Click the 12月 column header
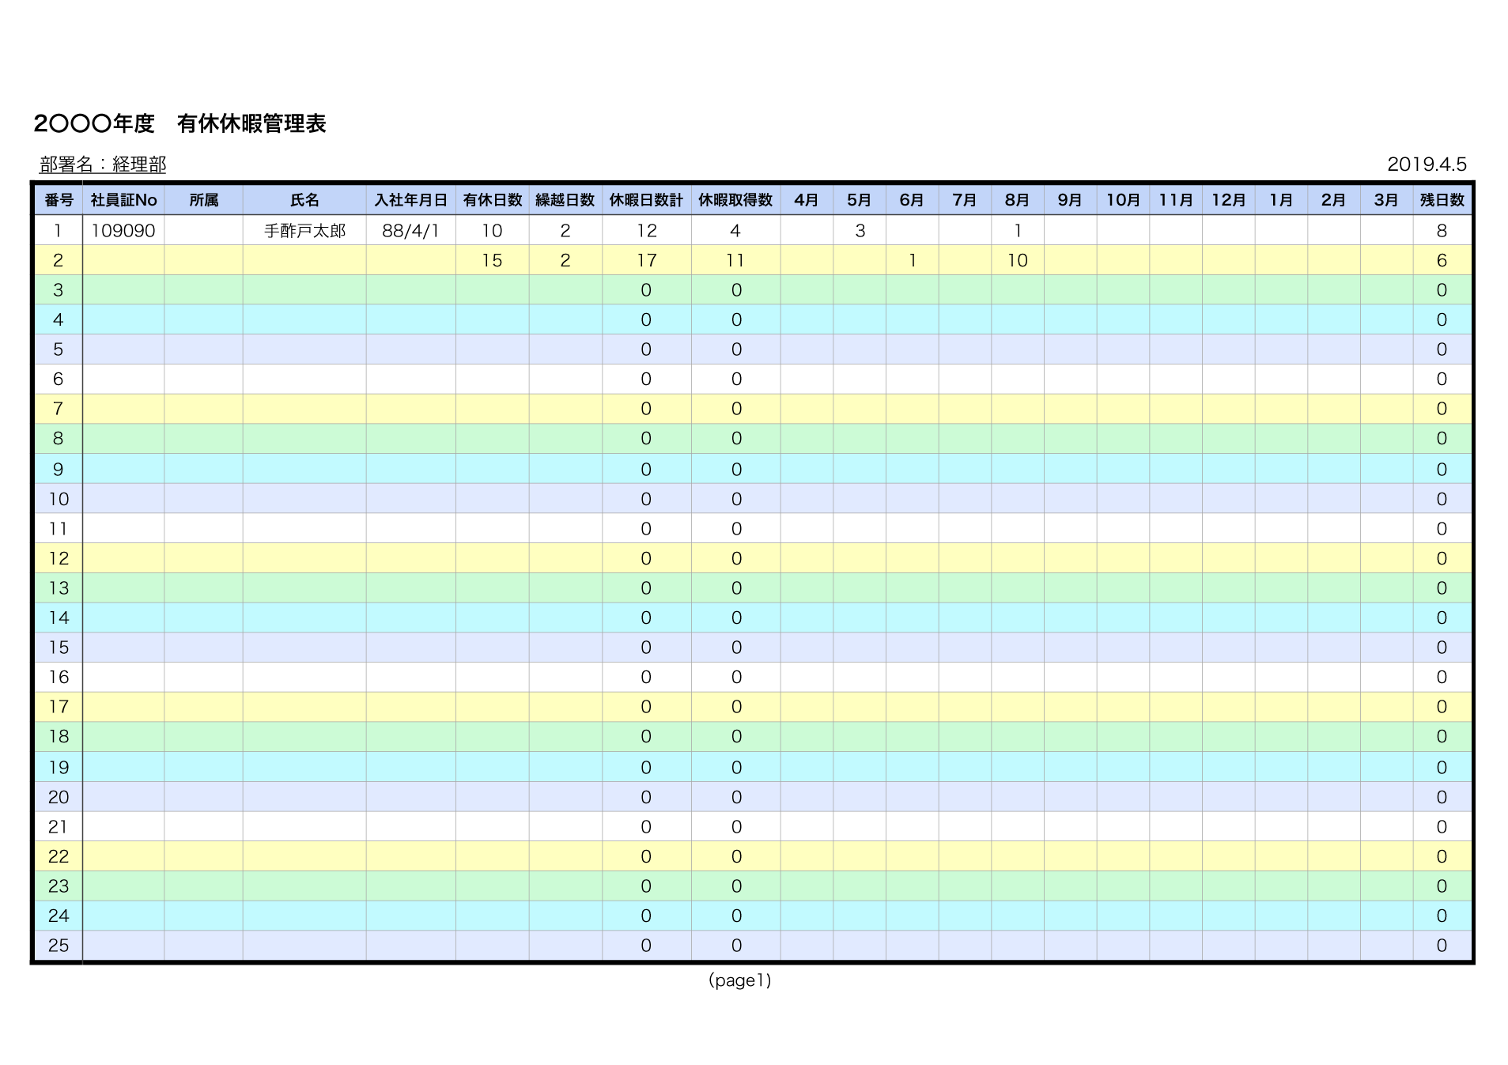1508x1065 pixels. tap(1228, 200)
